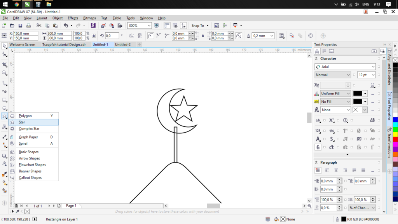398x224 pixels.
Task: Activate the Text tool in the toolbox
Action: 4,126
